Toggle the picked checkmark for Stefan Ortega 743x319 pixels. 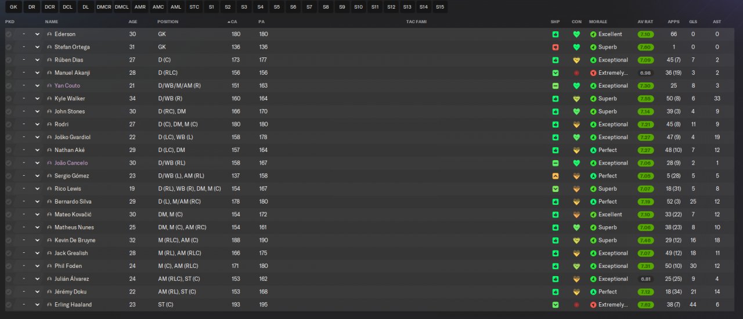[x=8, y=47]
